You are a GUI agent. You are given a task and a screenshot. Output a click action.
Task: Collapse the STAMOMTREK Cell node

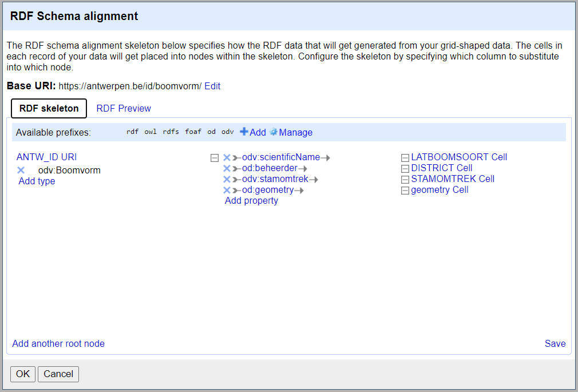click(405, 180)
